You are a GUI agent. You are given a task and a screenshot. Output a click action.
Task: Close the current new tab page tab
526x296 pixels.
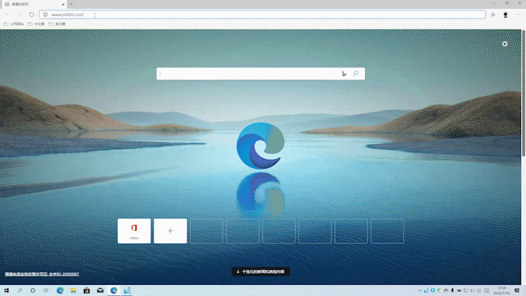pos(63,4)
